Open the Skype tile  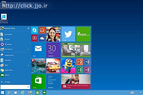pyautogui.click(x=35, y=30)
